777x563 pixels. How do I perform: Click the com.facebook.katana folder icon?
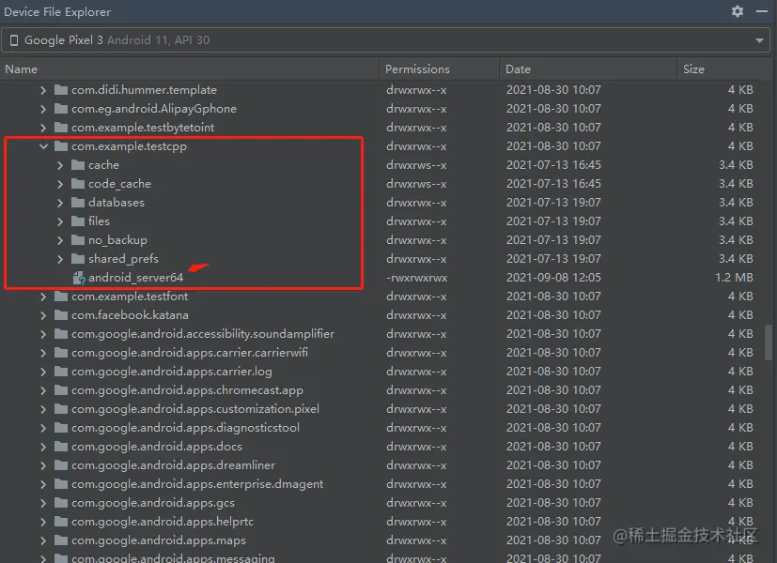pos(61,315)
